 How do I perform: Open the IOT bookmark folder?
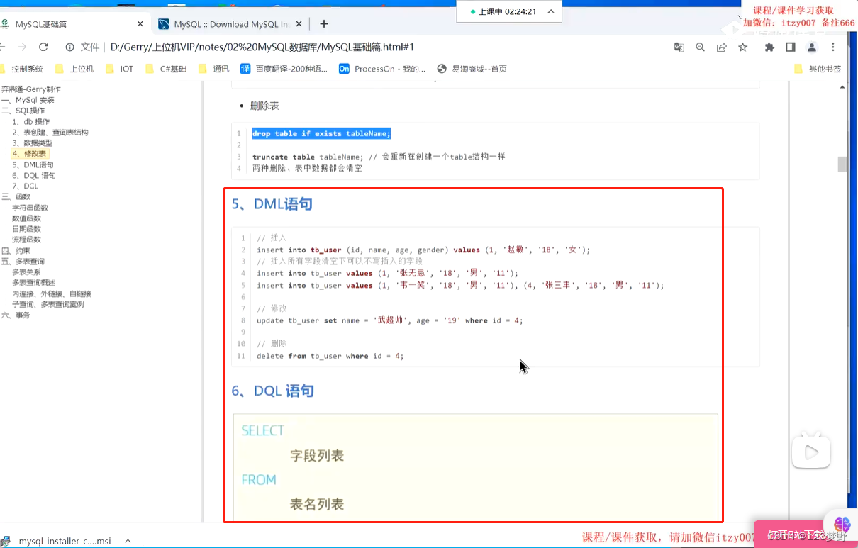119,69
